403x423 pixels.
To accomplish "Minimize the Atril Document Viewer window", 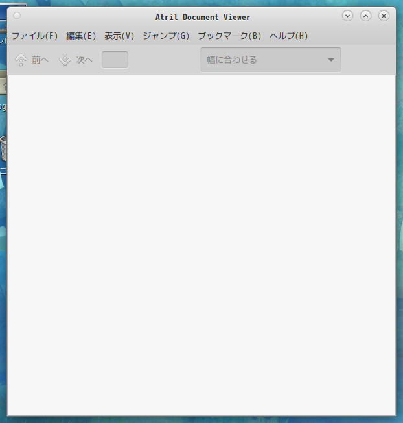I will pyautogui.click(x=347, y=16).
